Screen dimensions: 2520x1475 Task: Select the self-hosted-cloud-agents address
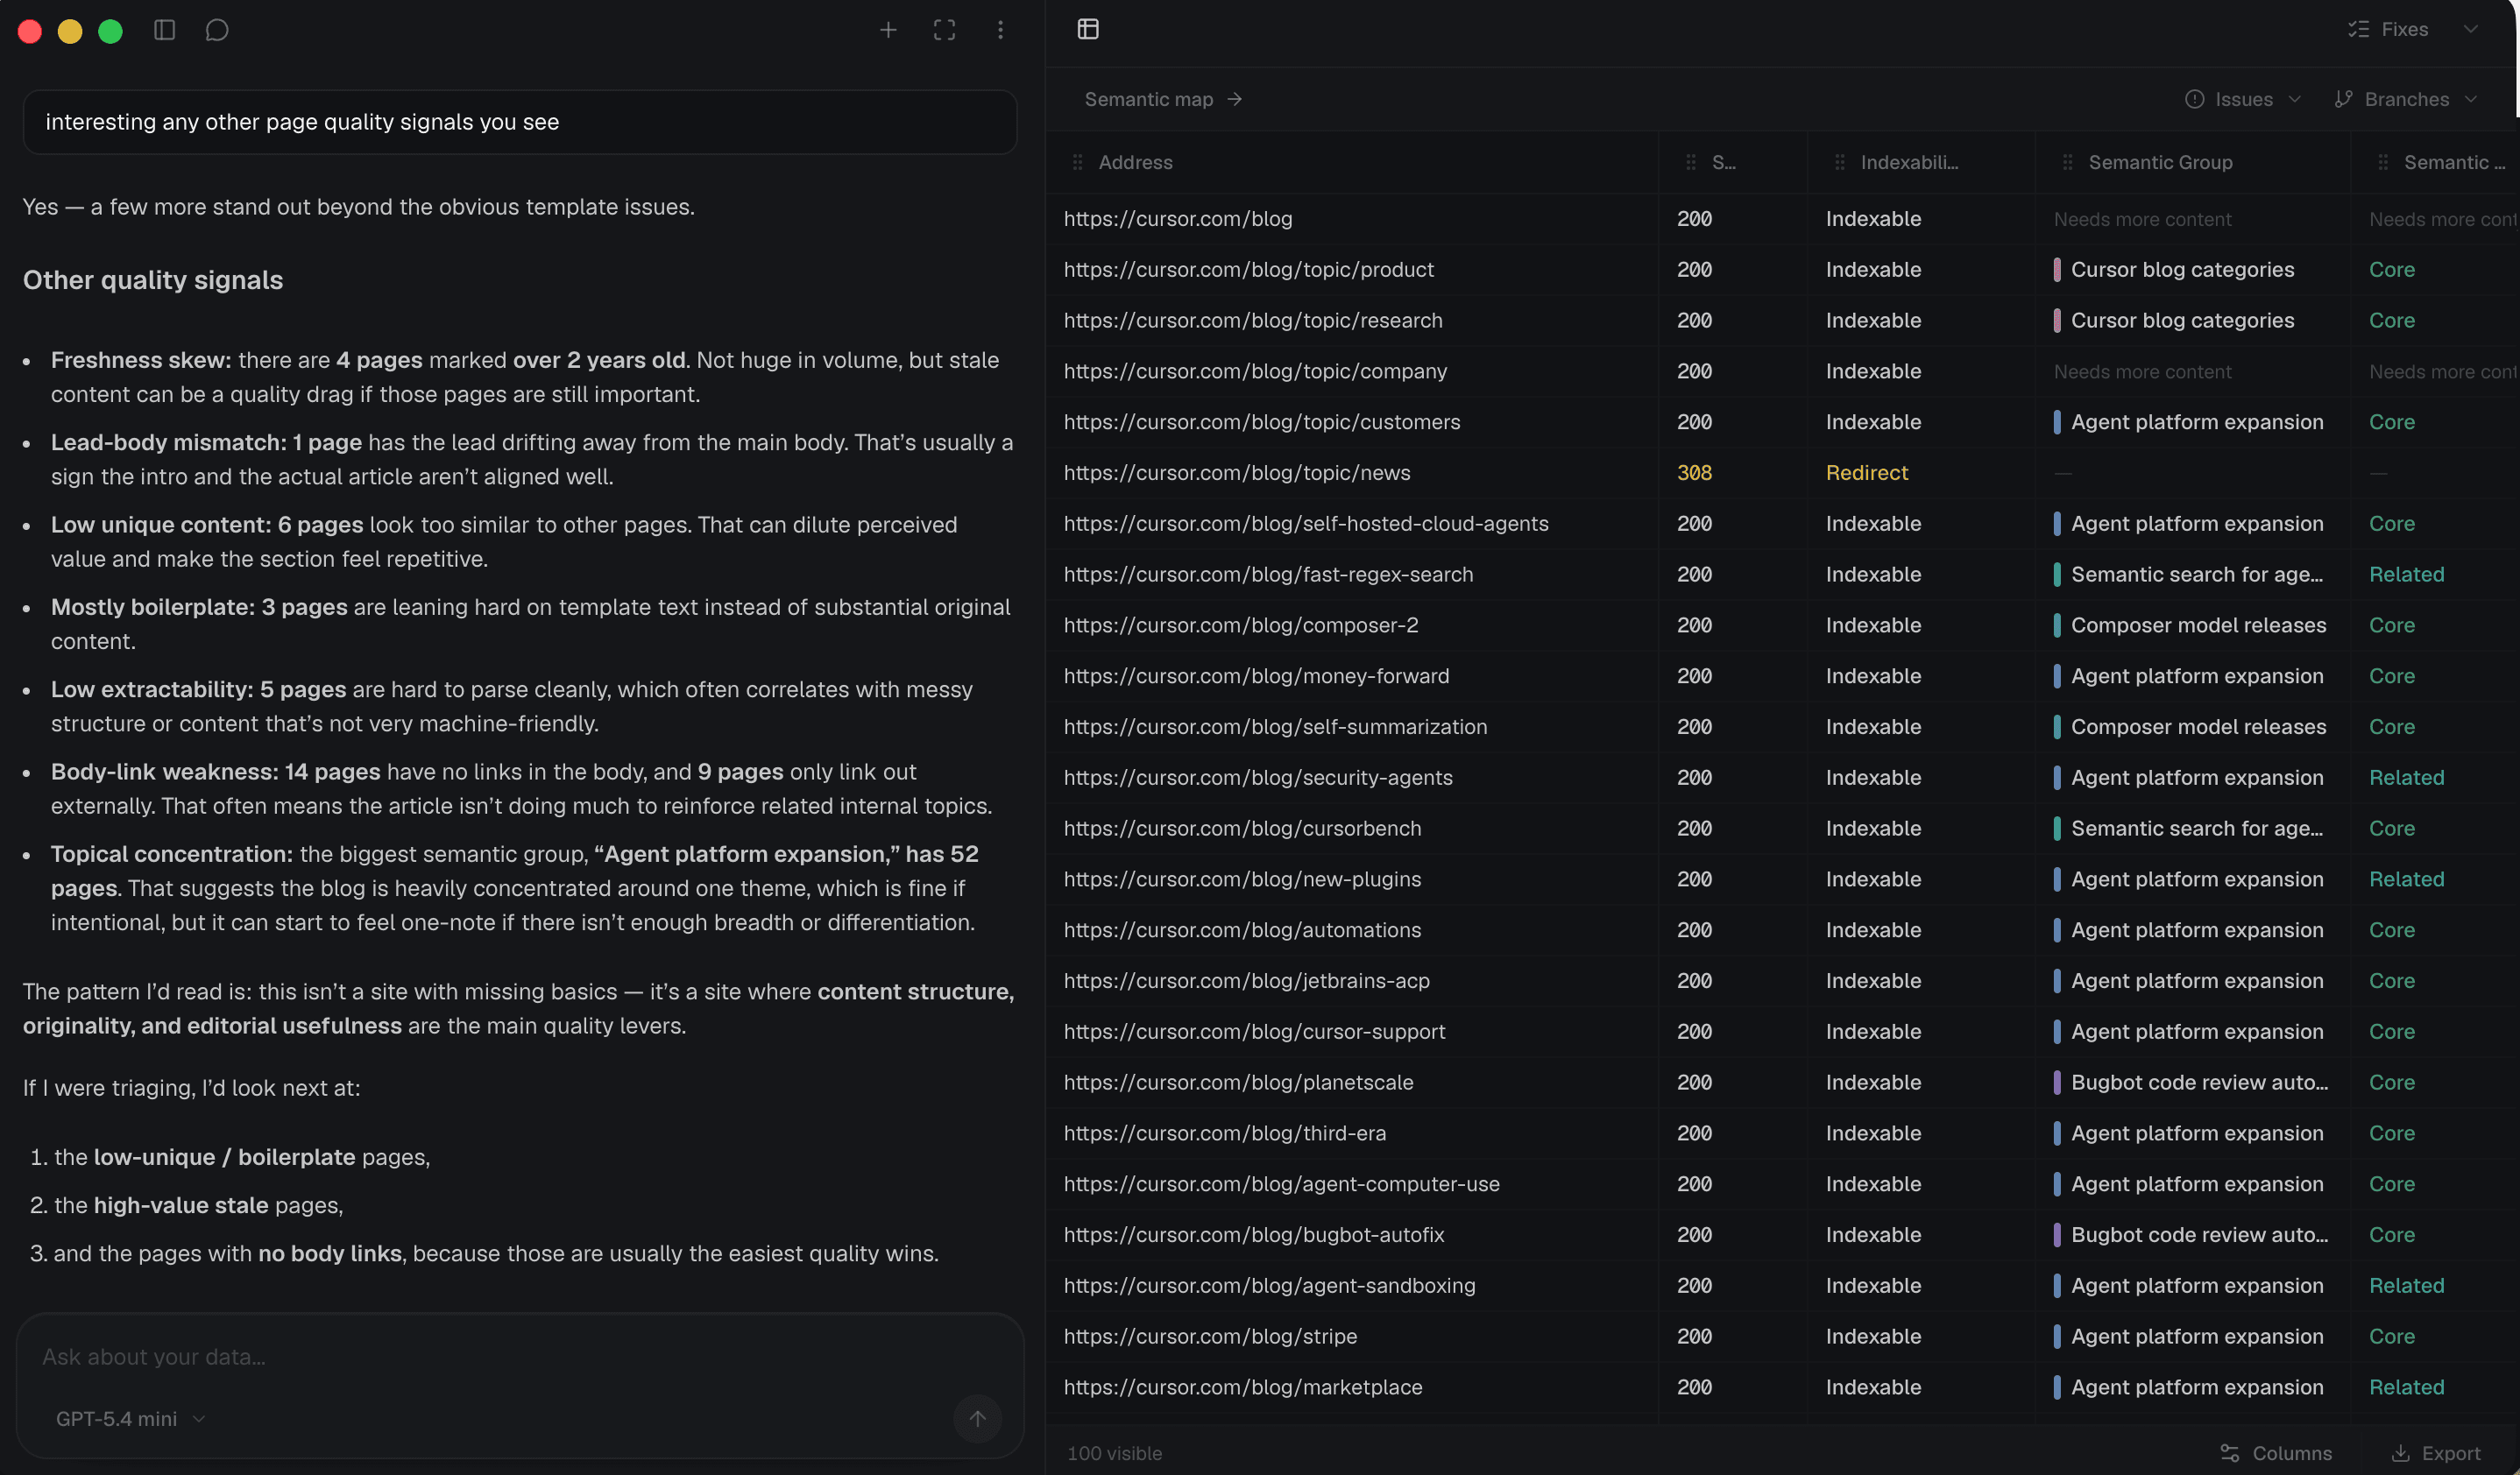[x=1305, y=524]
